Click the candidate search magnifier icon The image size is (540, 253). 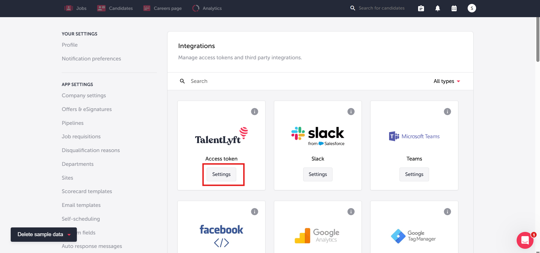[352, 8]
